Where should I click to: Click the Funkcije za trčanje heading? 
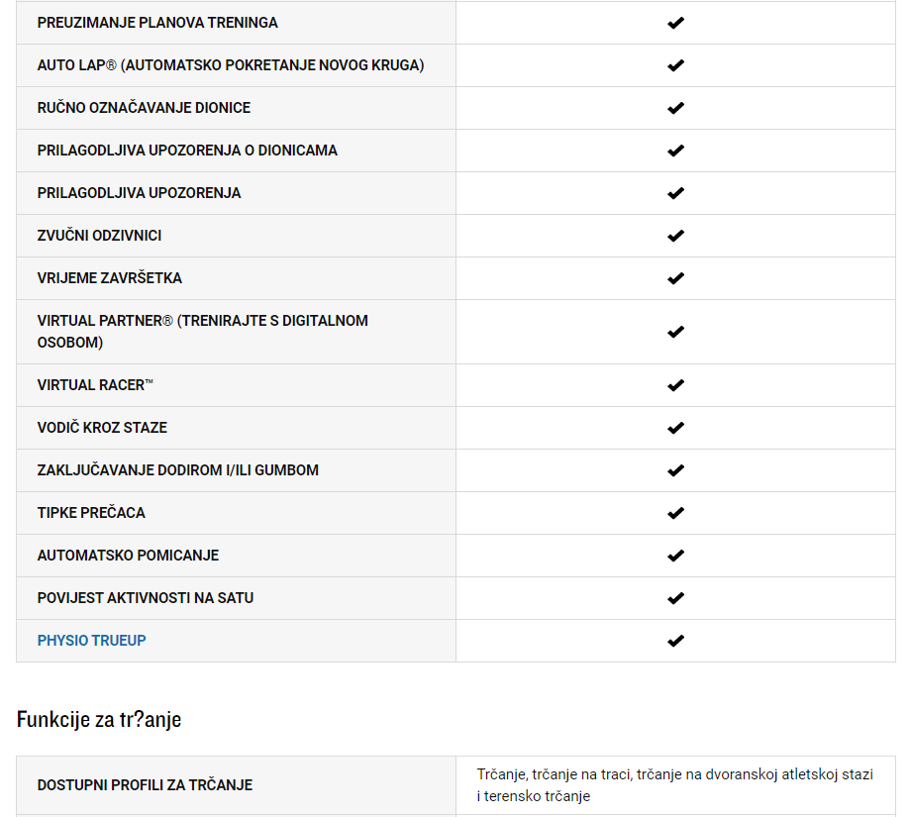pos(99,720)
